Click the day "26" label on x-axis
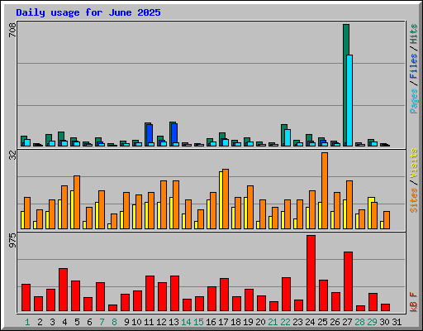Viewport: 423px width, 331px height. [x=335, y=322]
